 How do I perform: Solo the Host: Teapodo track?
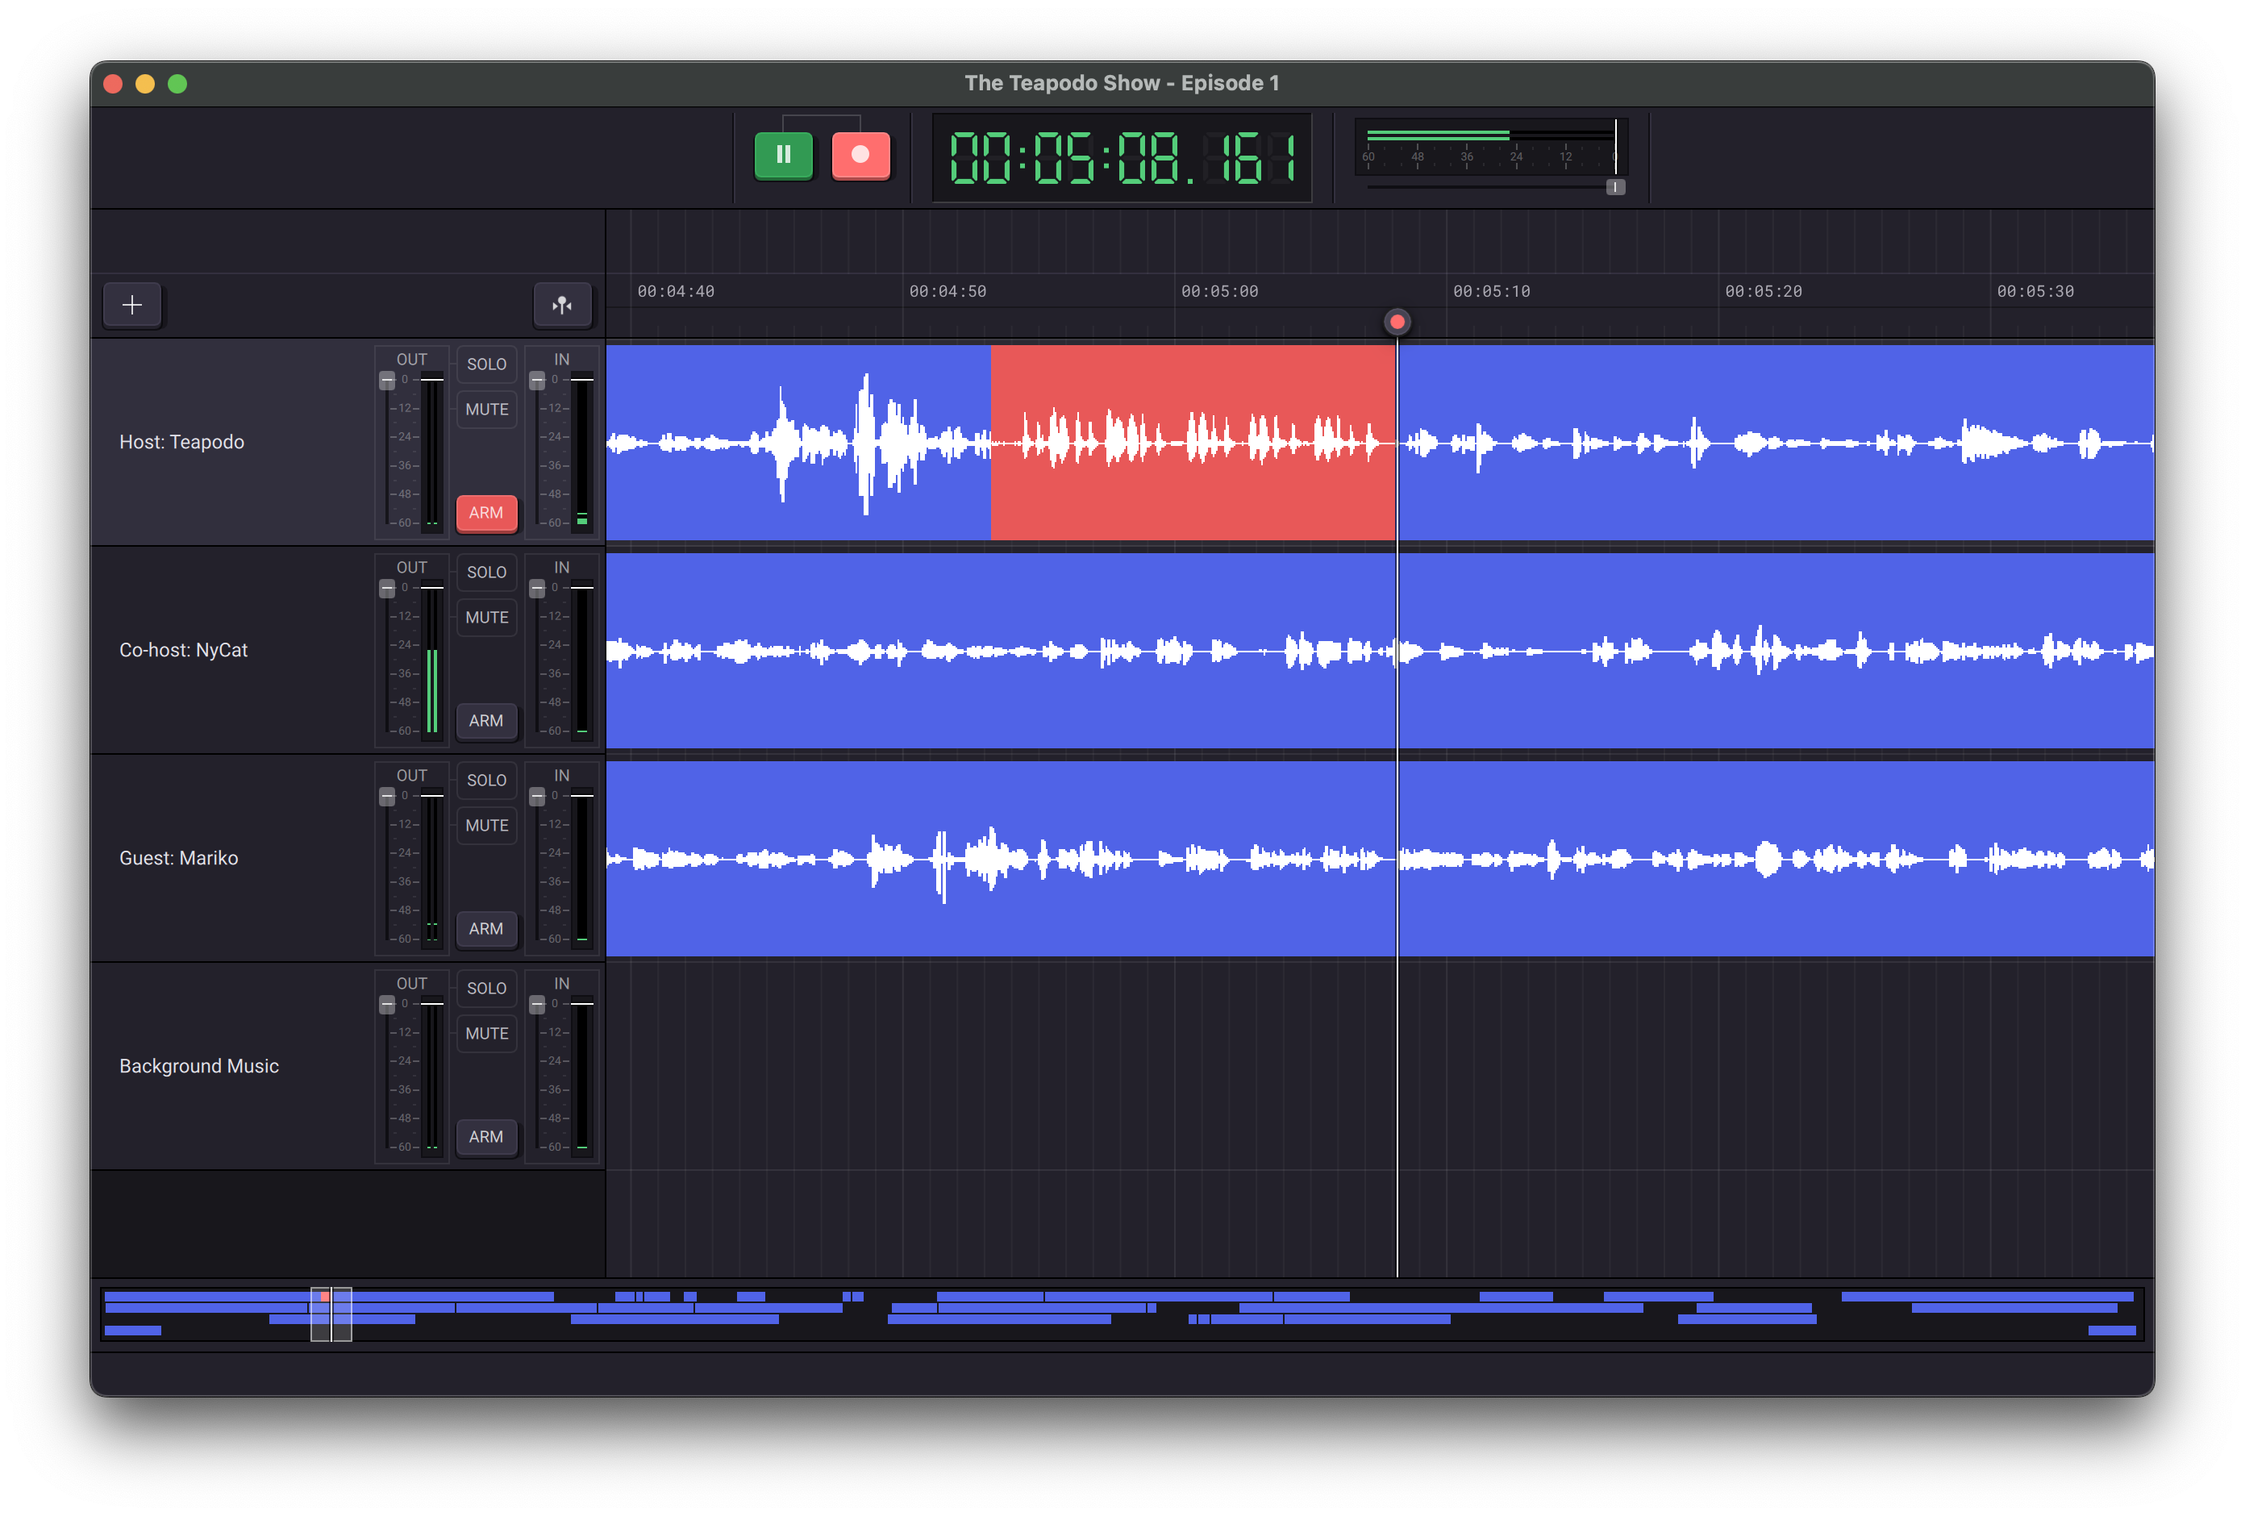point(486,364)
